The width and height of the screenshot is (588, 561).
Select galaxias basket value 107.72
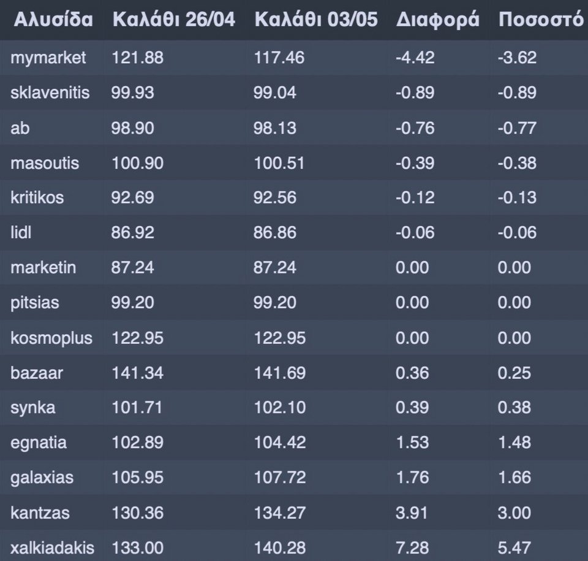(280, 477)
